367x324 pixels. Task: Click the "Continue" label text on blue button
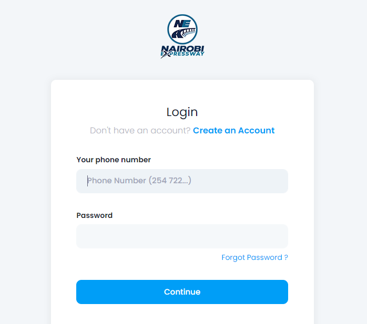coord(182,292)
